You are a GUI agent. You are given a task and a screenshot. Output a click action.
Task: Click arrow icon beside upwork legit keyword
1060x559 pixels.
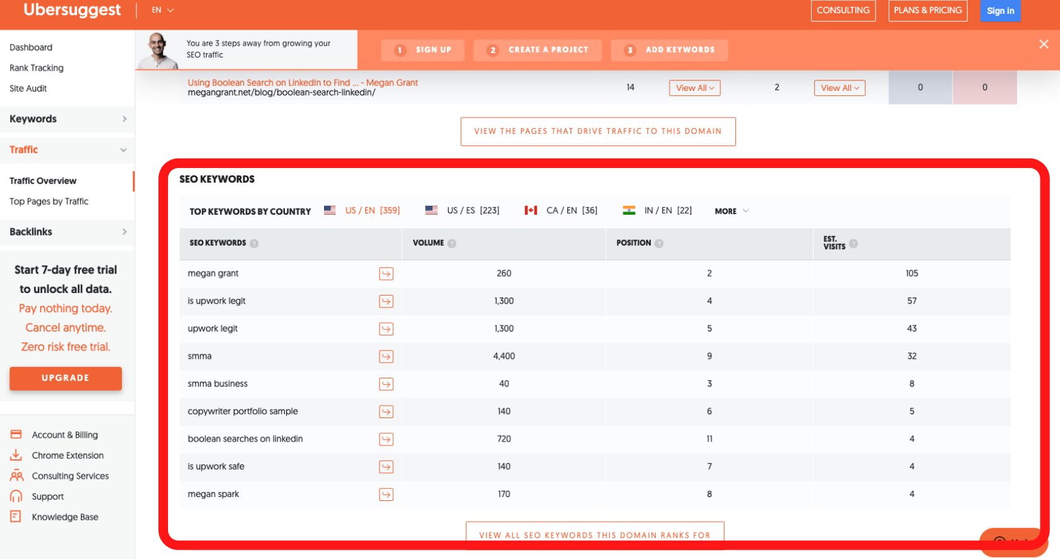(386, 329)
